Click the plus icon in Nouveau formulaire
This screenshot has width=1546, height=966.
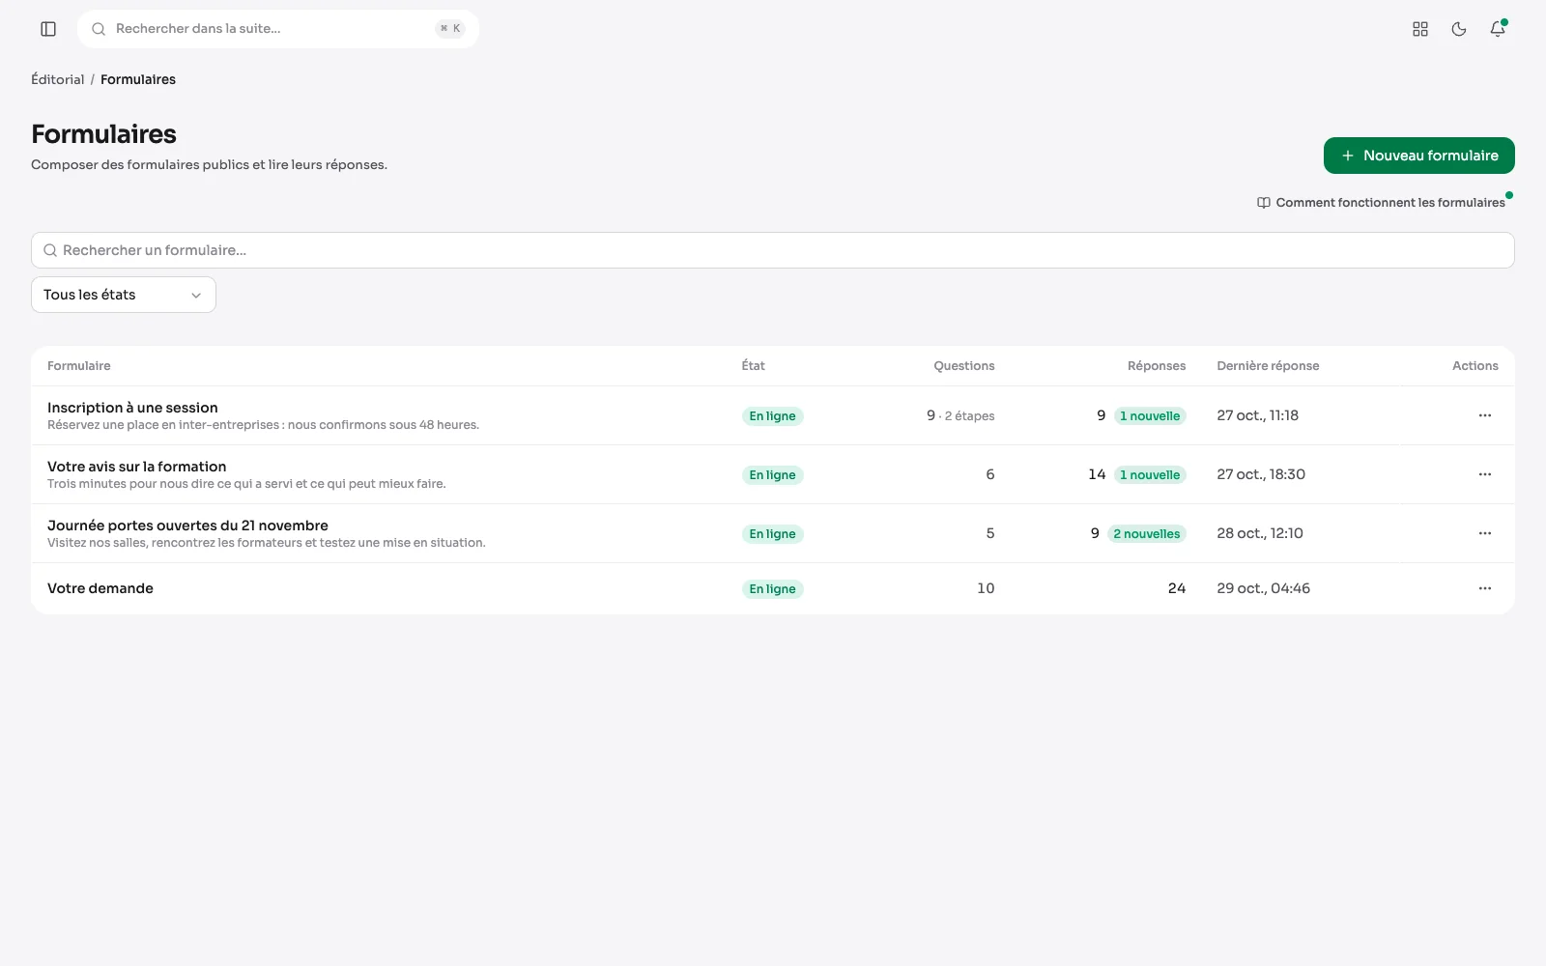pos(1347,156)
